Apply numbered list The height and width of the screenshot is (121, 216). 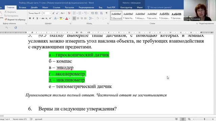click(80, 13)
